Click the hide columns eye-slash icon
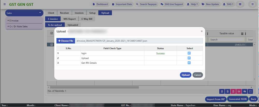The width and height of the screenshot is (259, 107). click(244, 91)
